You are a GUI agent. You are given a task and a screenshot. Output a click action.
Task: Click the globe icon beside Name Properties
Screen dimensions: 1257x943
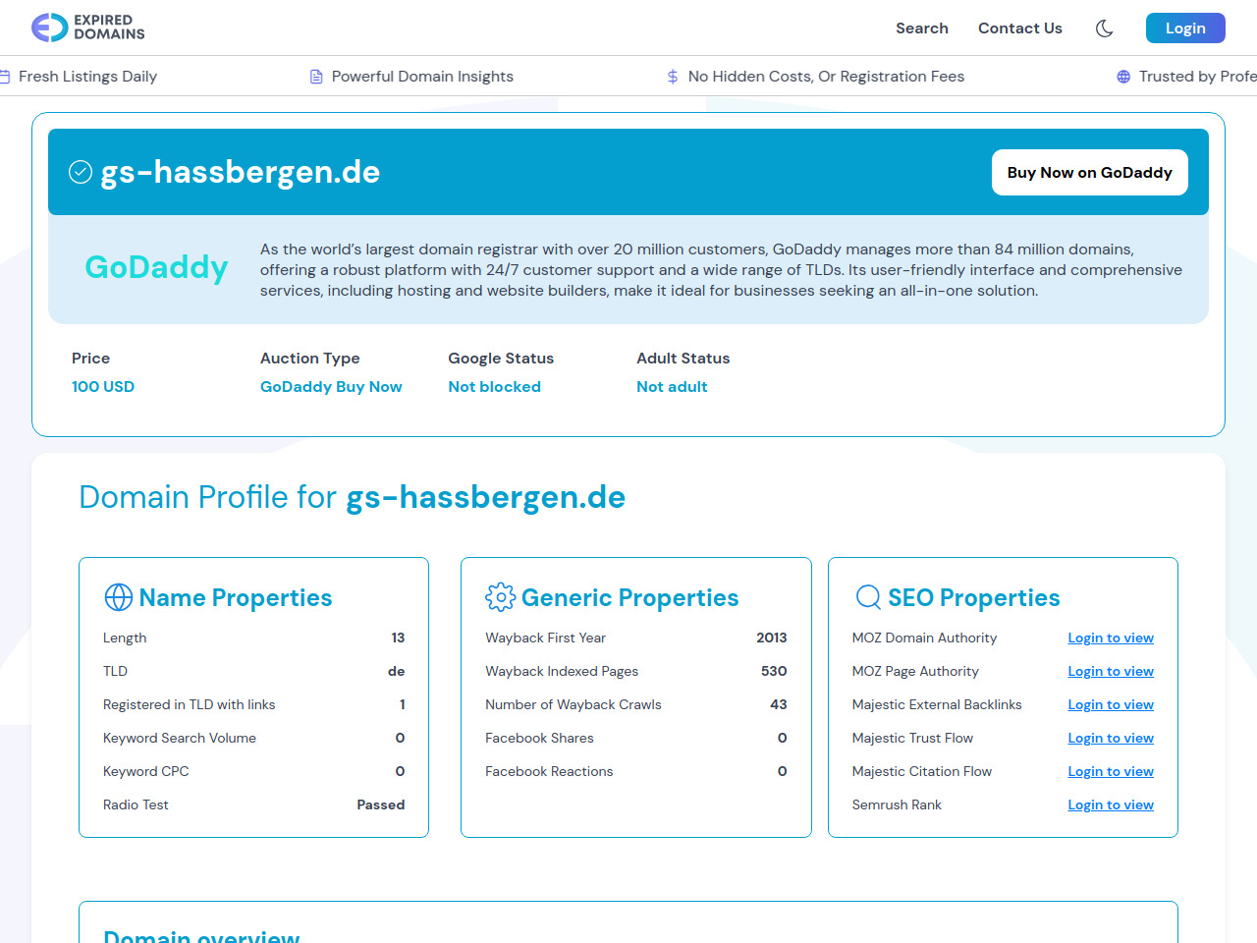point(119,597)
